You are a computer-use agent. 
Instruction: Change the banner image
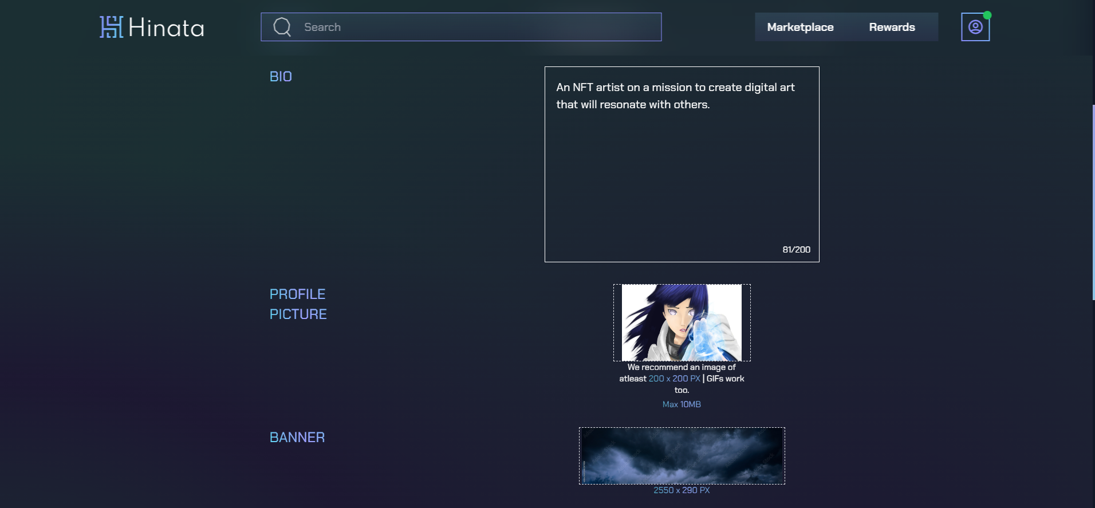(x=682, y=456)
